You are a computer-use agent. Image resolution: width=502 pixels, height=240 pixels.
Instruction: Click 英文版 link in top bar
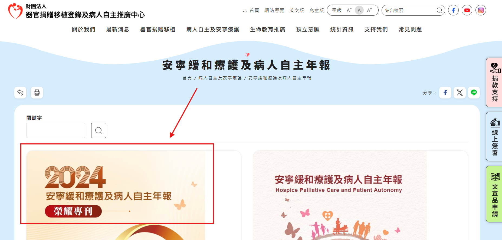click(297, 10)
